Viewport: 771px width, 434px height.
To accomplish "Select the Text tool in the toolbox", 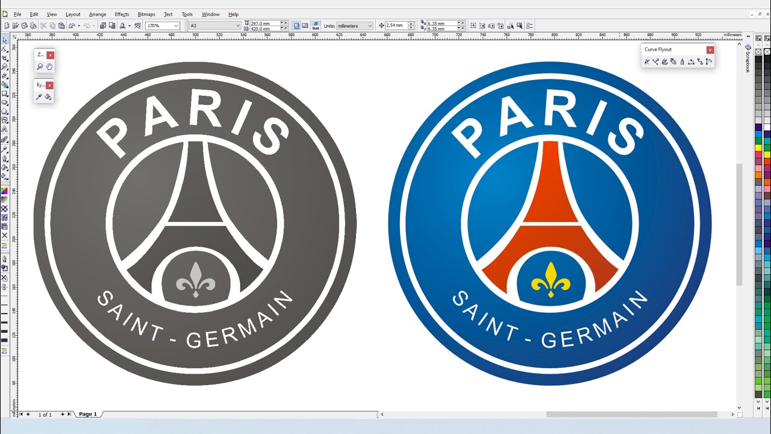I will pyautogui.click(x=5, y=128).
